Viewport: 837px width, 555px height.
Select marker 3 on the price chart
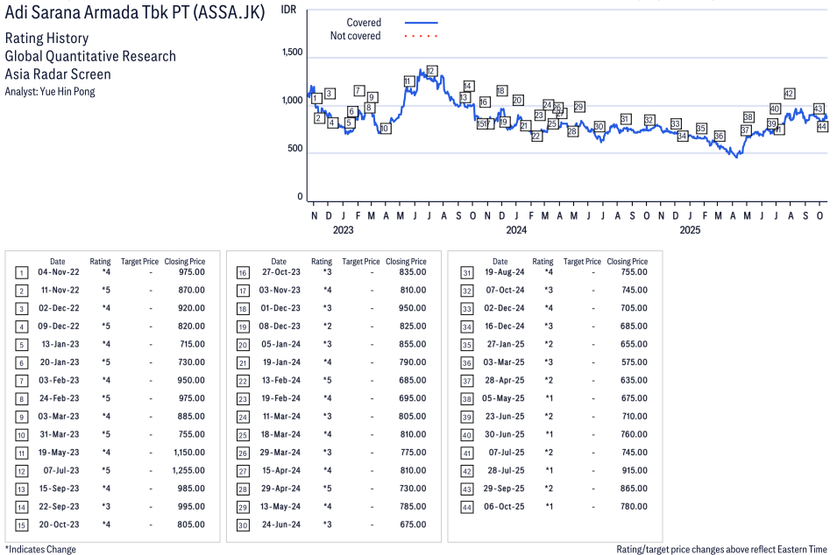click(330, 94)
